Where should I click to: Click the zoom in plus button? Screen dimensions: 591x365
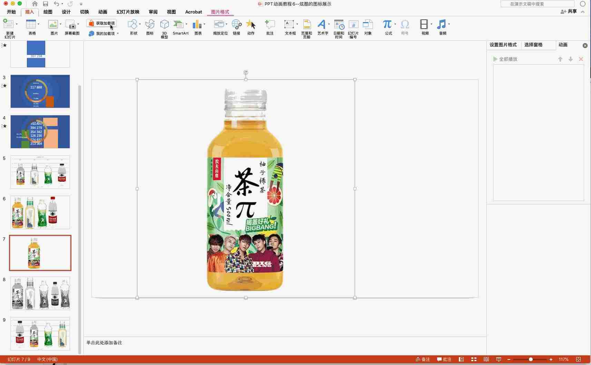pos(551,359)
